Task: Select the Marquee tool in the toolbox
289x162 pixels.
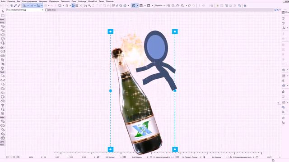Action: [3, 16]
